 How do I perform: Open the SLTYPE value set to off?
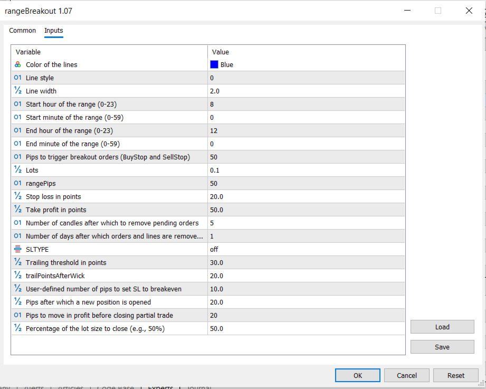(306, 249)
